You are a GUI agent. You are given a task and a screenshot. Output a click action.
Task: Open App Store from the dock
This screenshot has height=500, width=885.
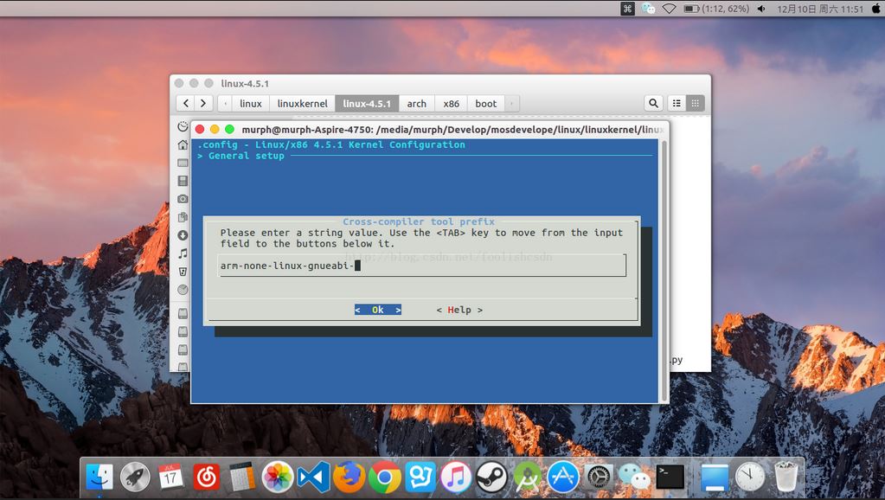point(562,478)
